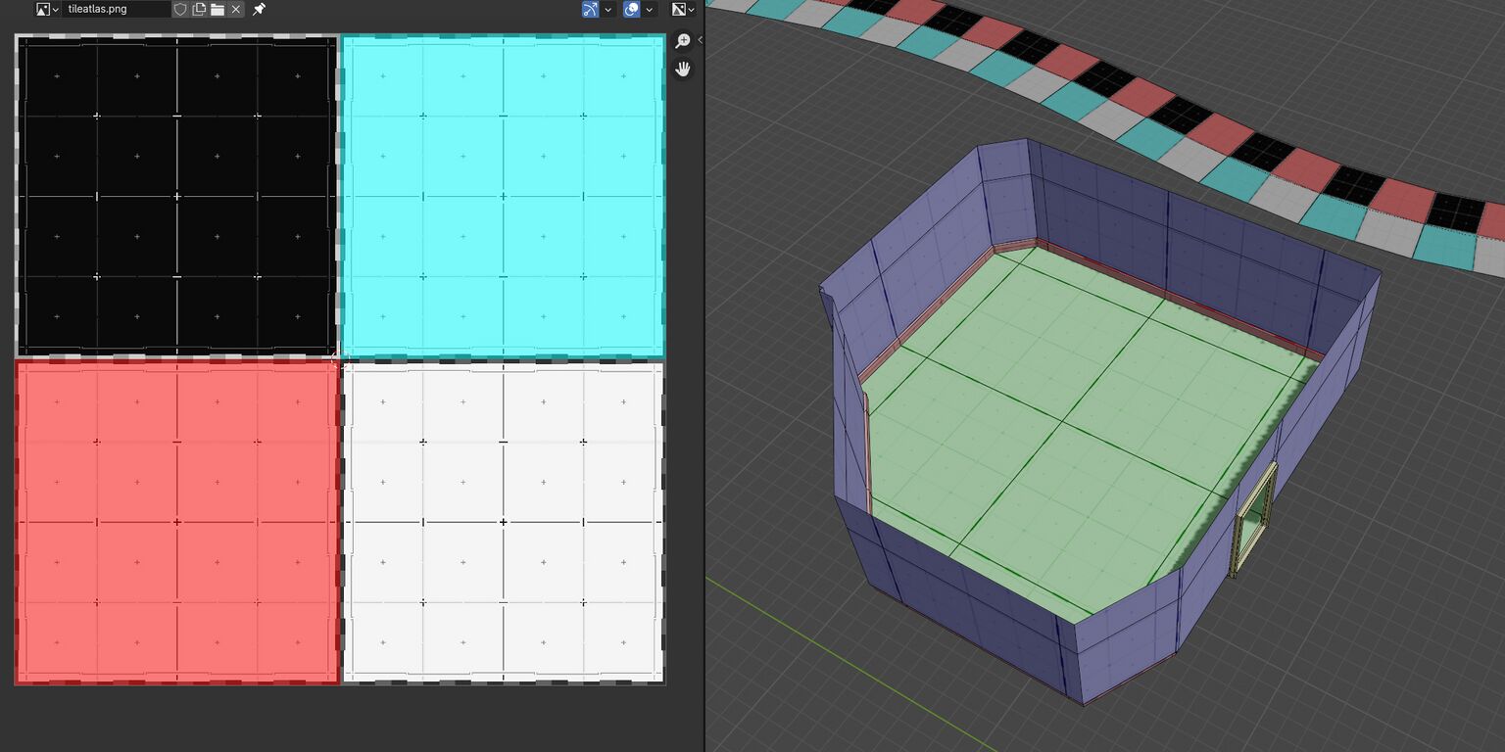Screen dimensions: 1505x752
Task: Click the image display mode icon on the right
Action: tap(677, 9)
